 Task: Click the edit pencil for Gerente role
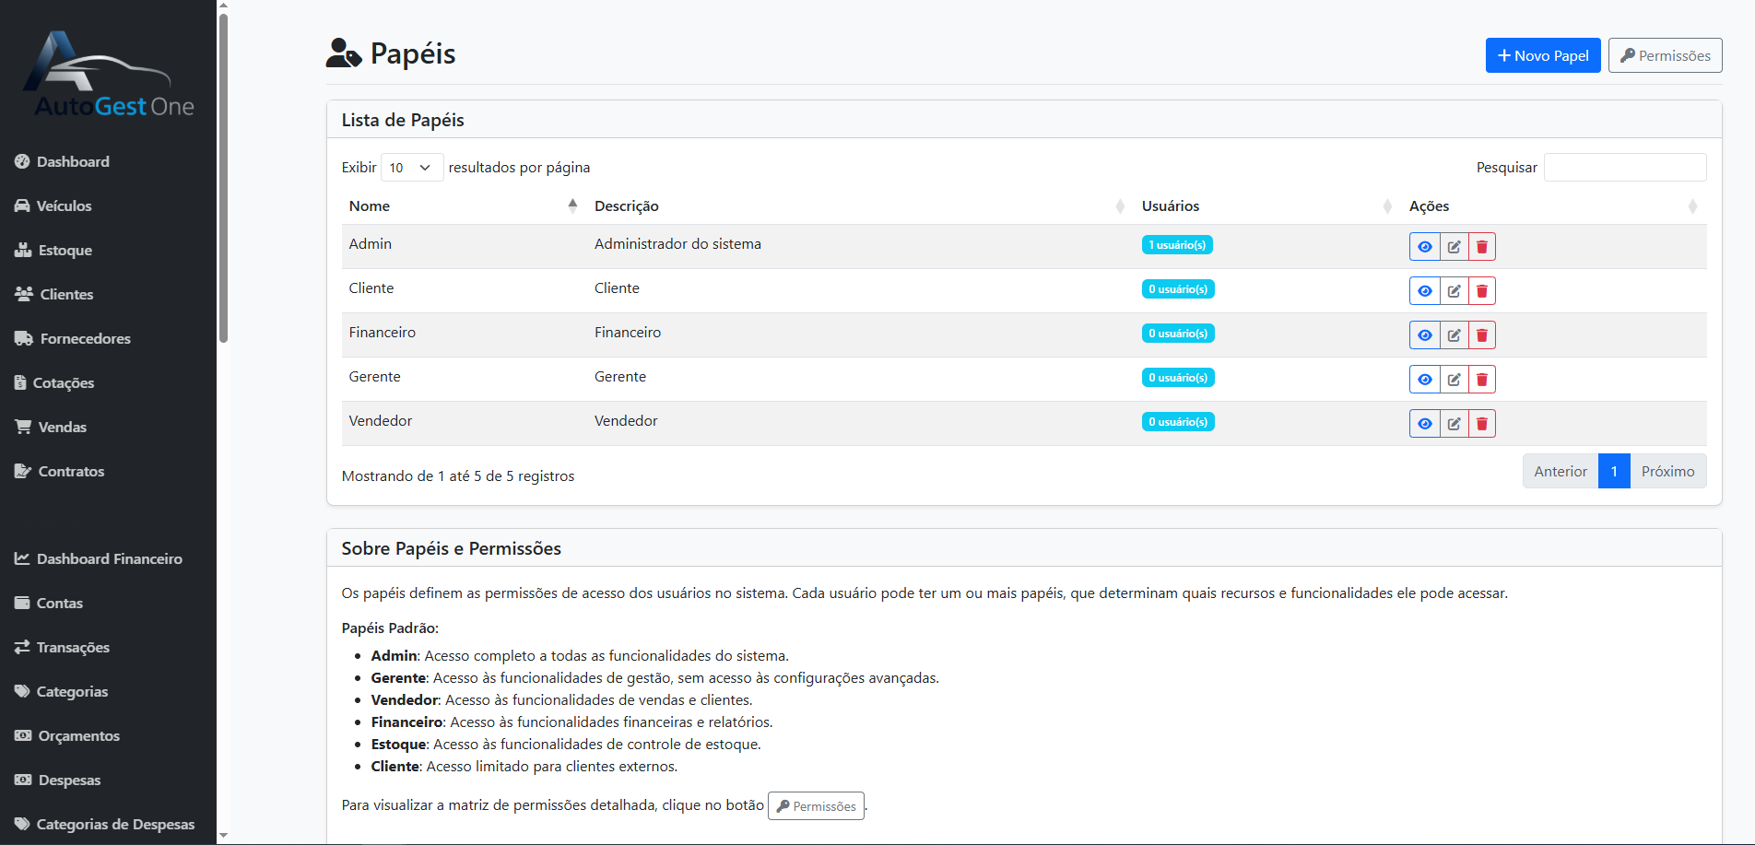coord(1454,380)
